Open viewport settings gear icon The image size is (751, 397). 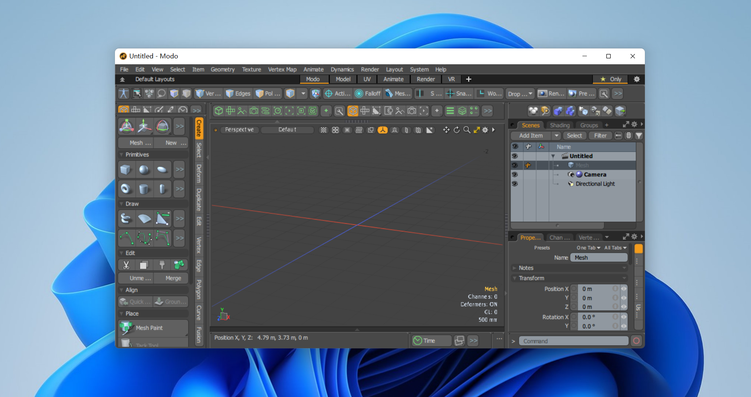[x=485, y=130]
